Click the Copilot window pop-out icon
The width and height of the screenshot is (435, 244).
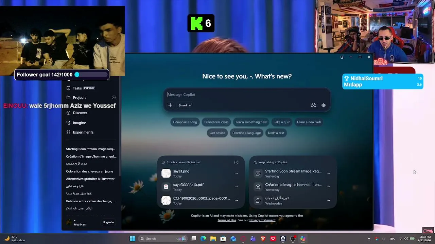(342, 57)
